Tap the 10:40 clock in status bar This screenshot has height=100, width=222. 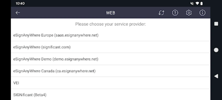click(x=20, y=3)
